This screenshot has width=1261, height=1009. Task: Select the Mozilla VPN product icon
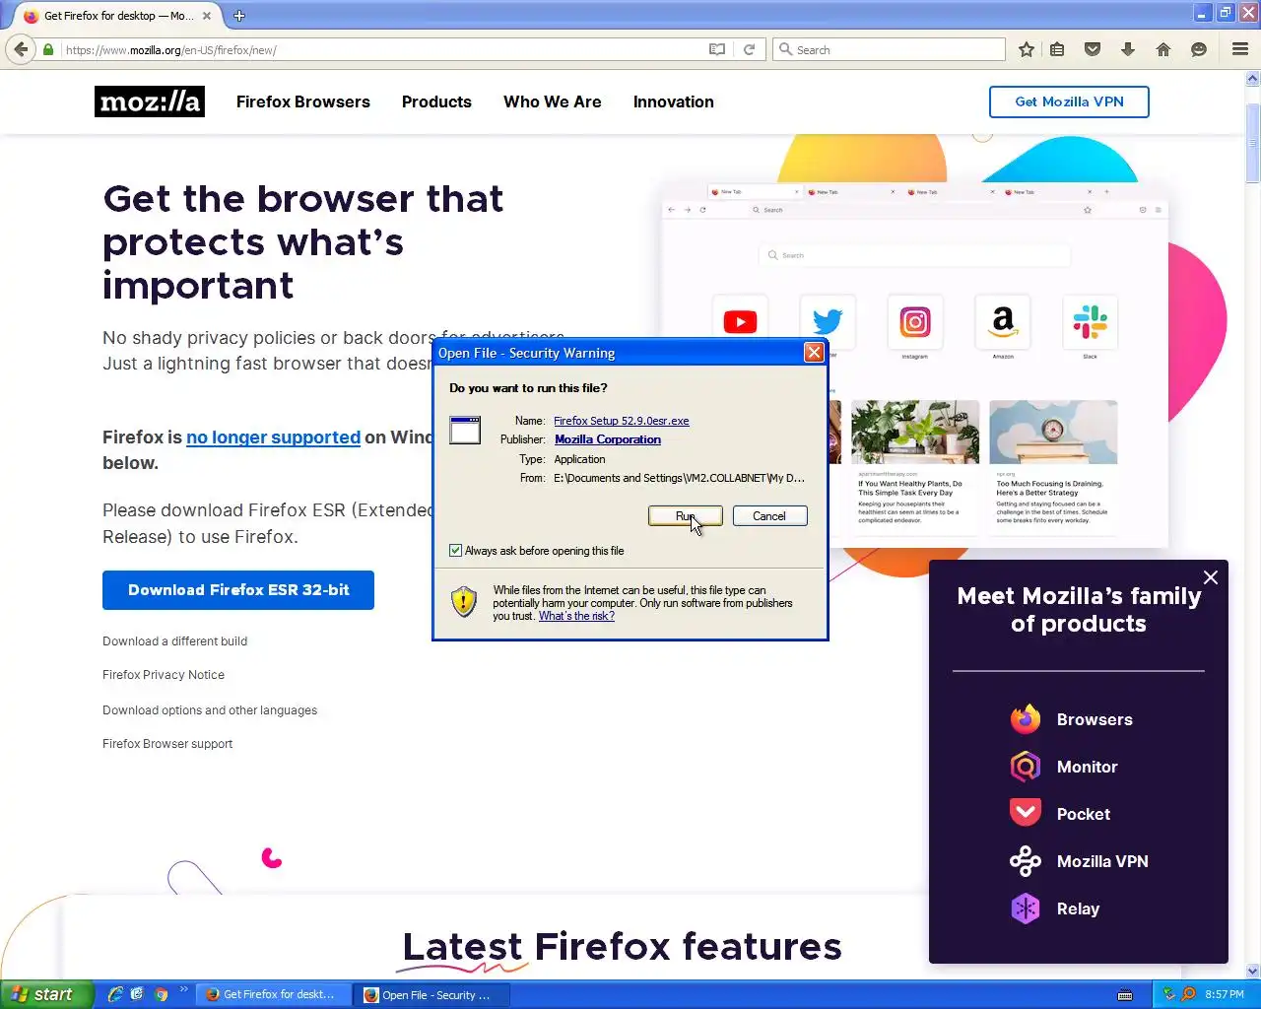pos(1026,861)
